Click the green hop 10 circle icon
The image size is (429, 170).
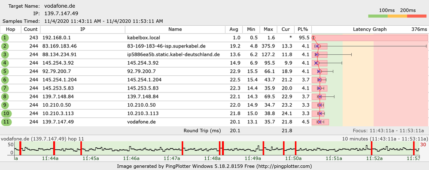(6, 113)
